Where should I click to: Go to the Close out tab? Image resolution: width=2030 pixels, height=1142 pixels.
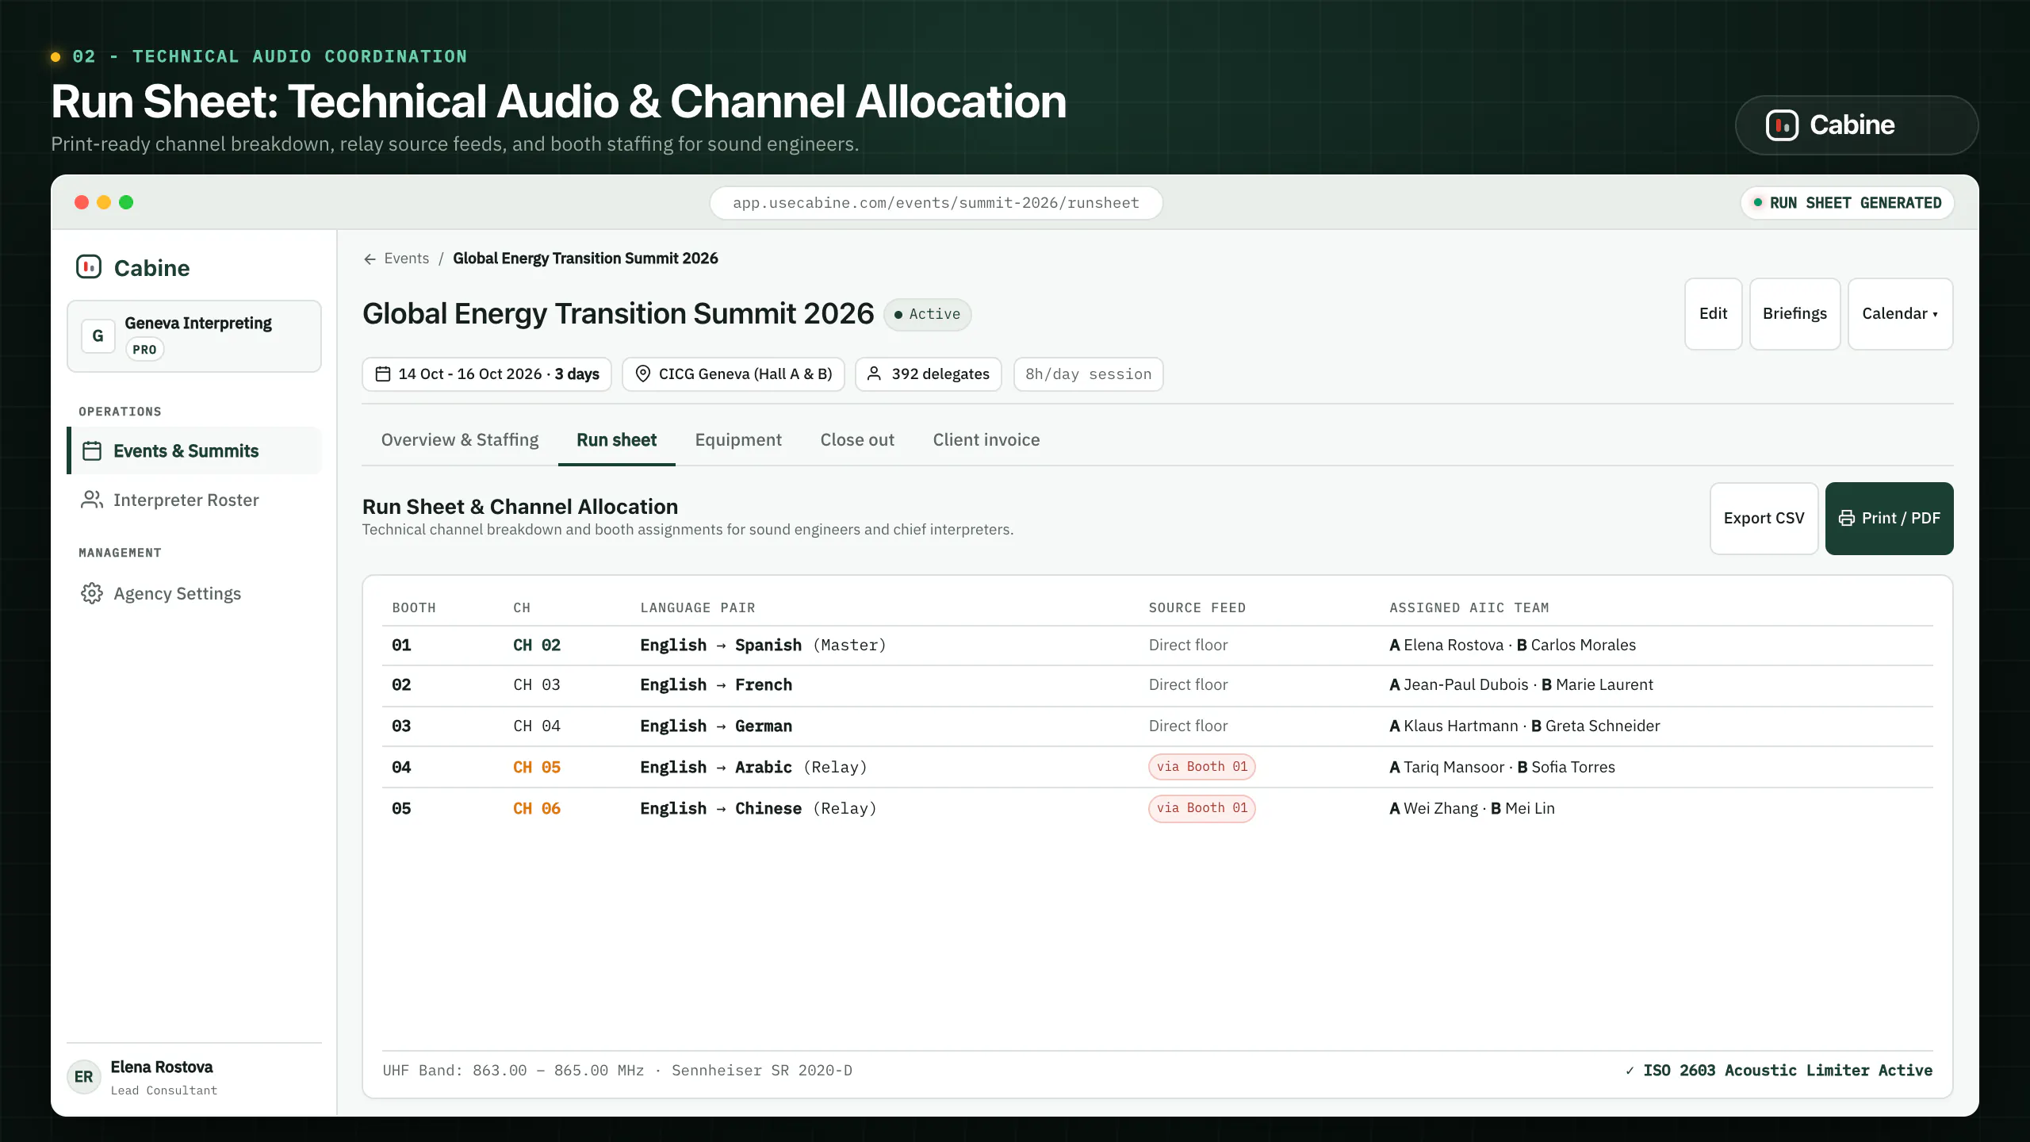857,440
